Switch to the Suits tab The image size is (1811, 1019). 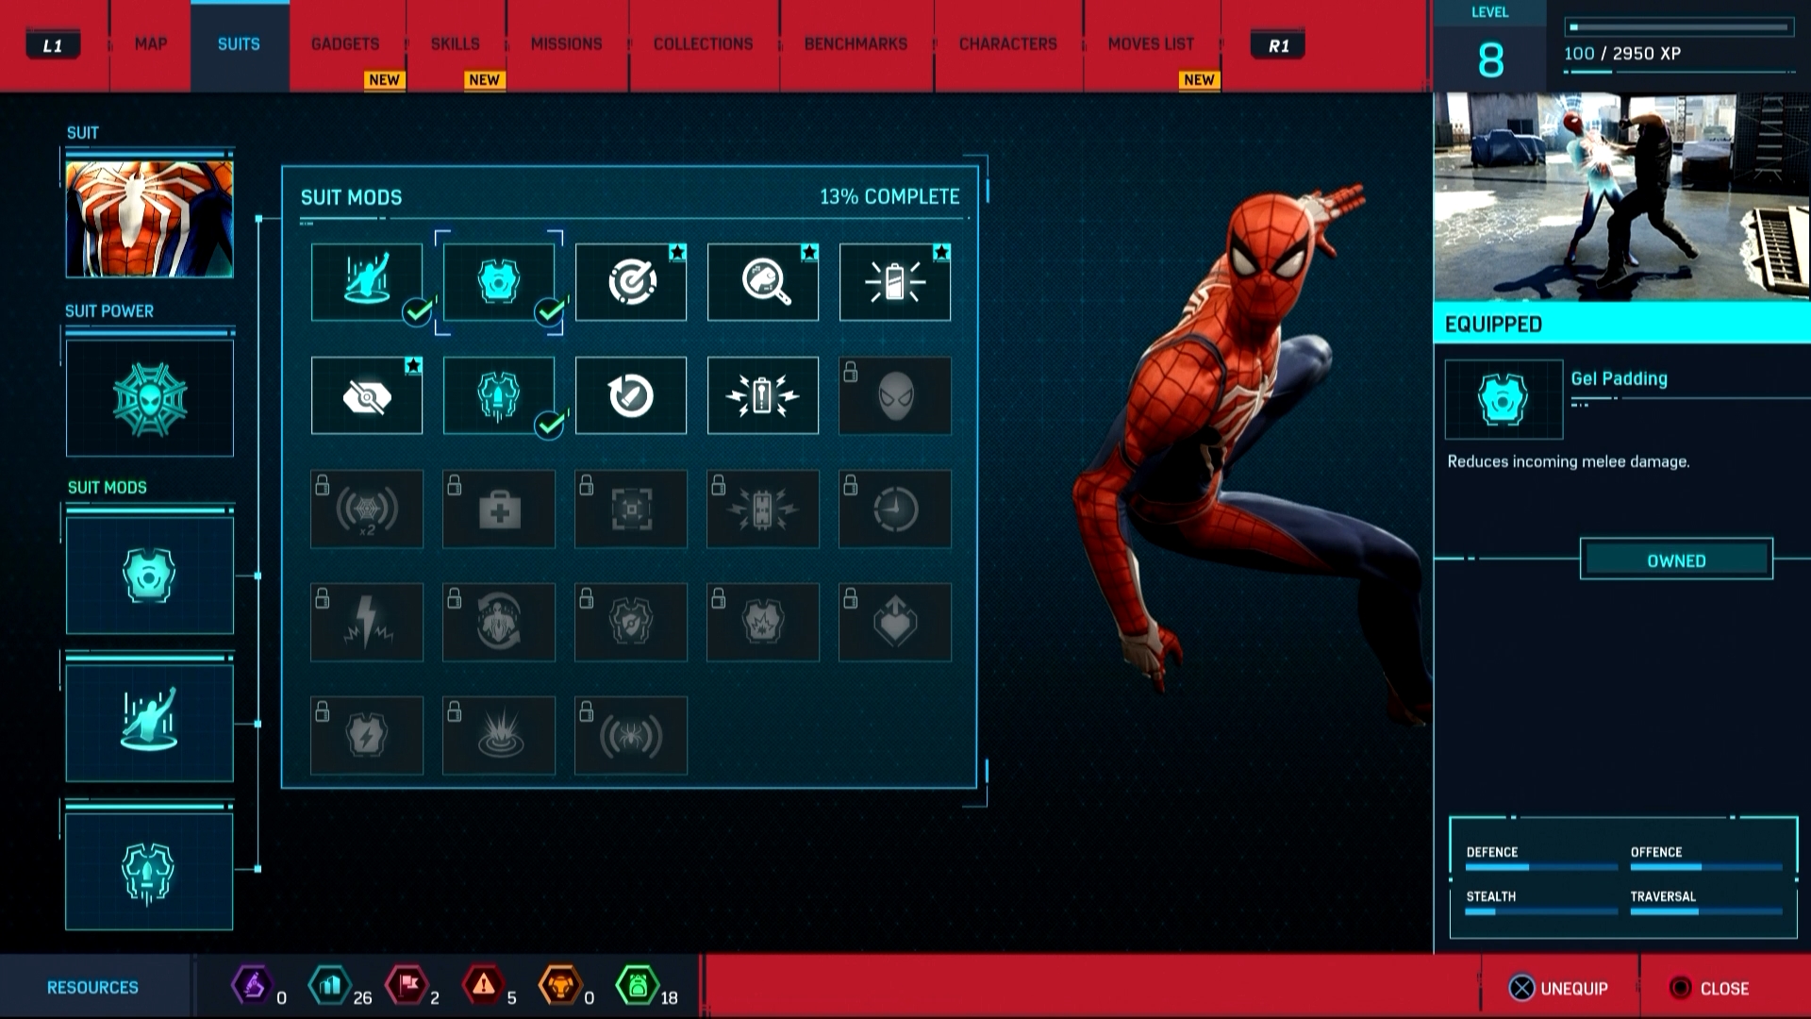pos(240,44)
